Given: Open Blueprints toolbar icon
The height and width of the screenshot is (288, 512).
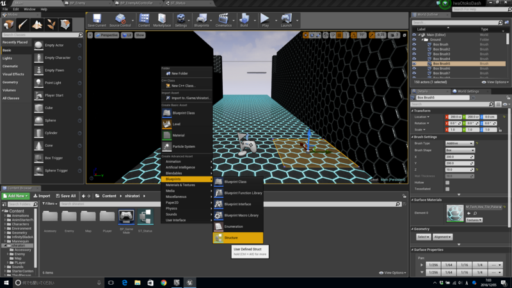Looking at the screenshot, I should coord(202,20).
